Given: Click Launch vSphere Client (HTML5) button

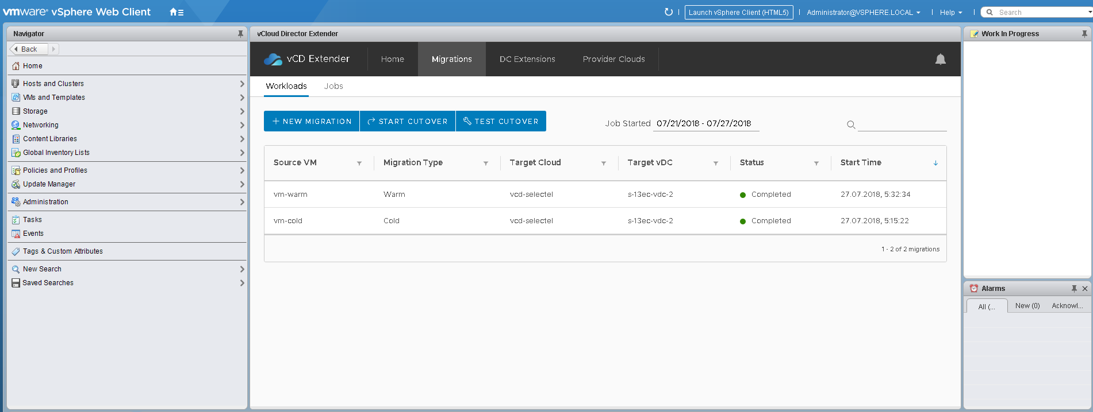Looking at the screenshot, I should click(739, 12).
